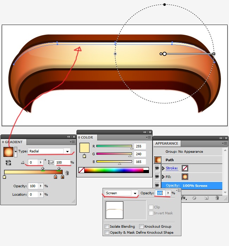The height and width of the screenshot is (246, 229).
Task: Click the second gradient midpoint diamond
Action: point(59,168)
